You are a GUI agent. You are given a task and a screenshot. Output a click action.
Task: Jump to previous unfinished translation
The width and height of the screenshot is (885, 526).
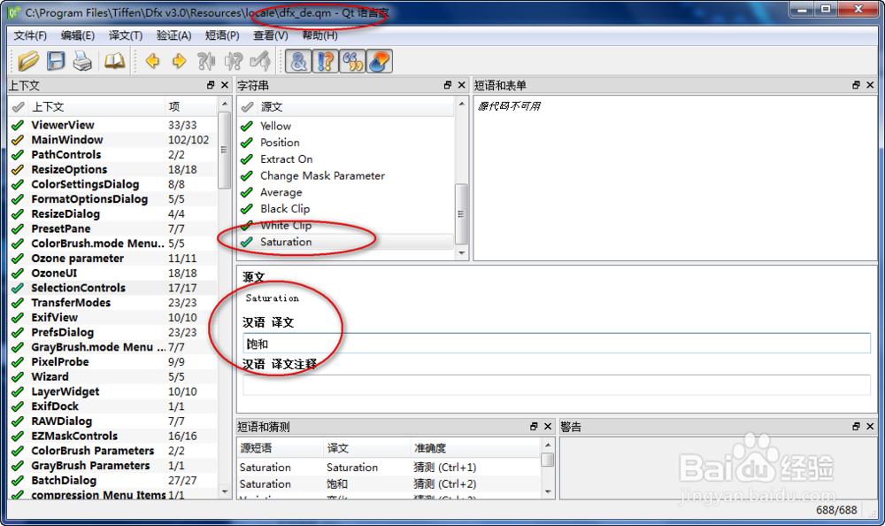point(204,60)
